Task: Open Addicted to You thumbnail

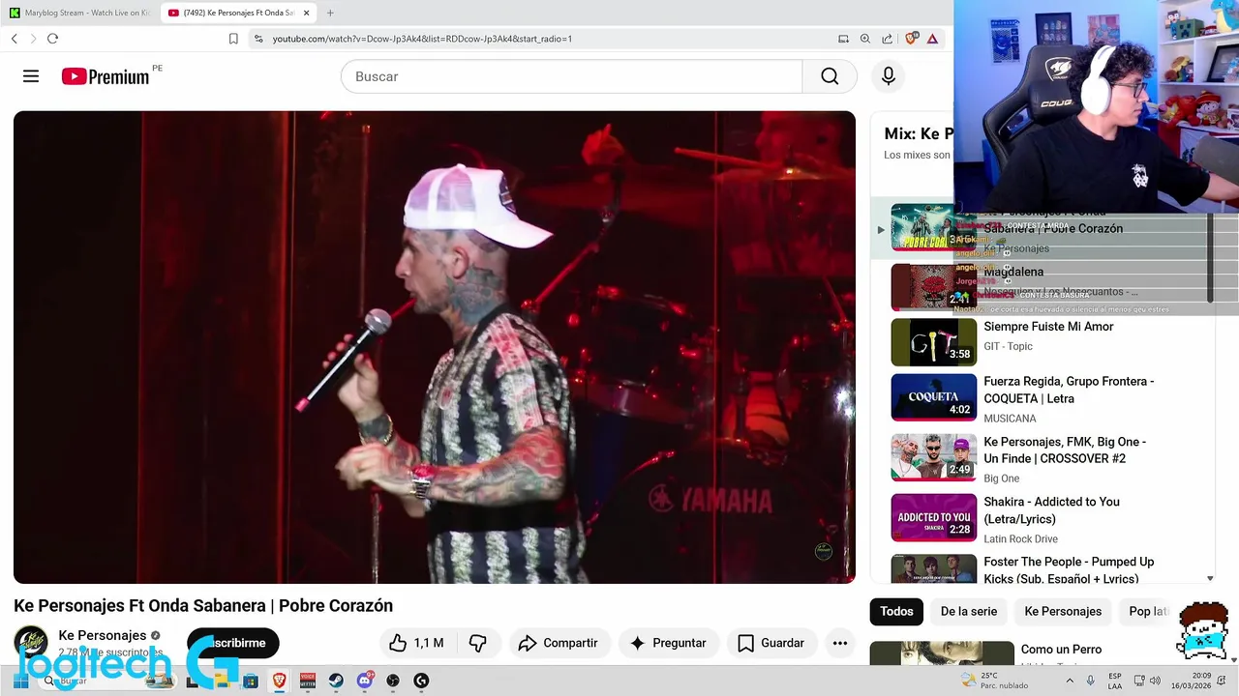Action: pos(934,518)
